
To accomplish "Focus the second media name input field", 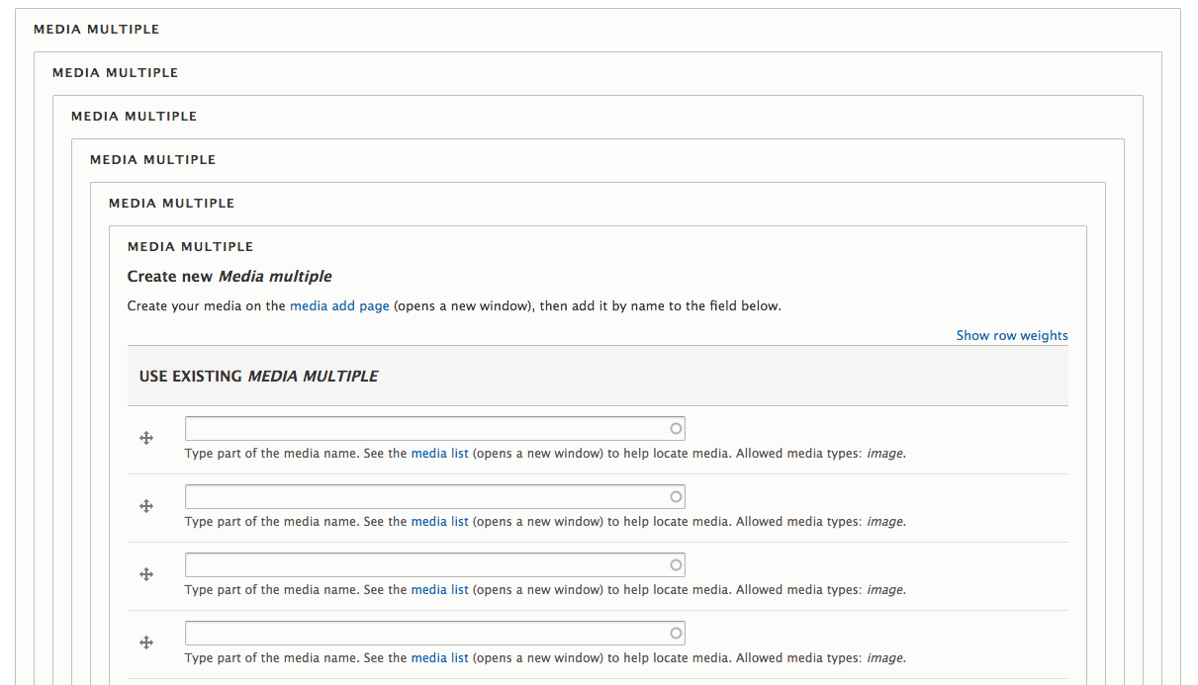I will (415, 496).
